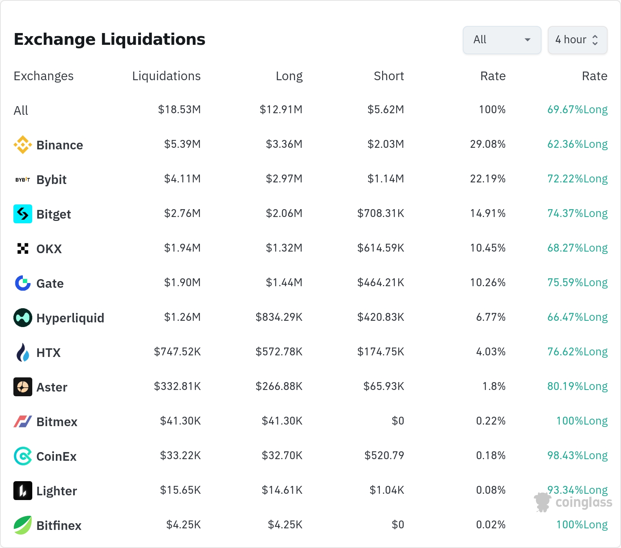Viewport: 621px width, 548px height.
Task: Open the Hyperliquid exchange name link
Action: [x=70, y=318]
